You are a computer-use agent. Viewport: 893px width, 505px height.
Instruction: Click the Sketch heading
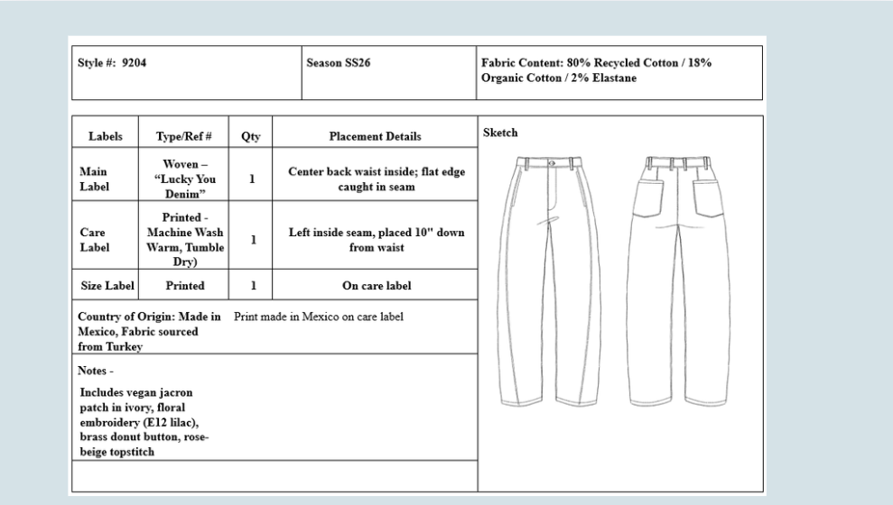500,133
